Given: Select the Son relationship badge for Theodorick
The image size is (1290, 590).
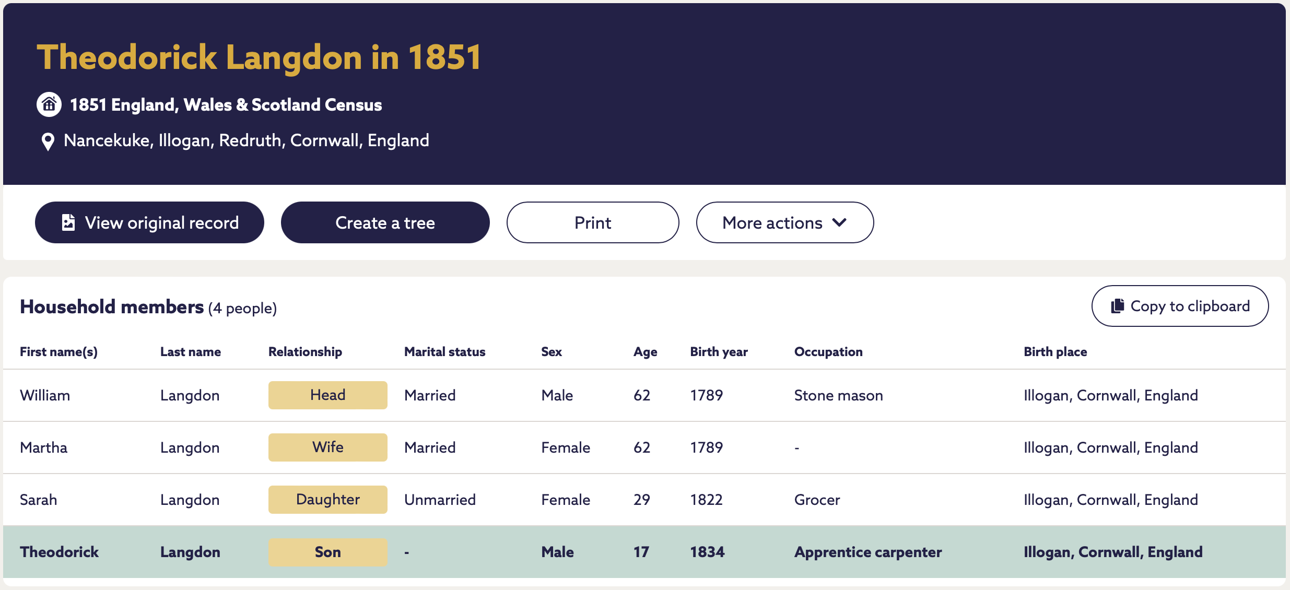Looking at the screenshot, I should click(x=327, y=552).
